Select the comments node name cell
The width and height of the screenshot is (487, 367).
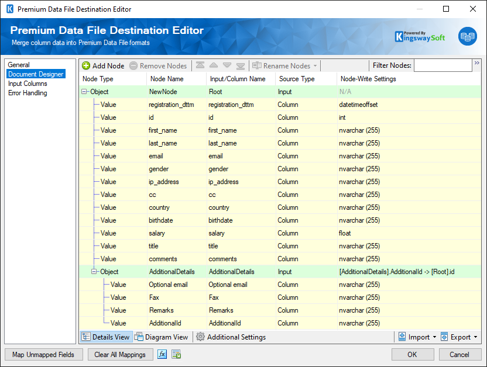pyautogui.click(x=176, y=259)
